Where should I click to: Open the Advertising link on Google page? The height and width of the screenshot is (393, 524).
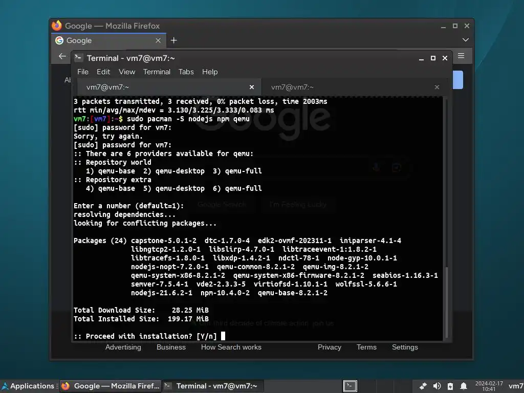click(123, 347)
